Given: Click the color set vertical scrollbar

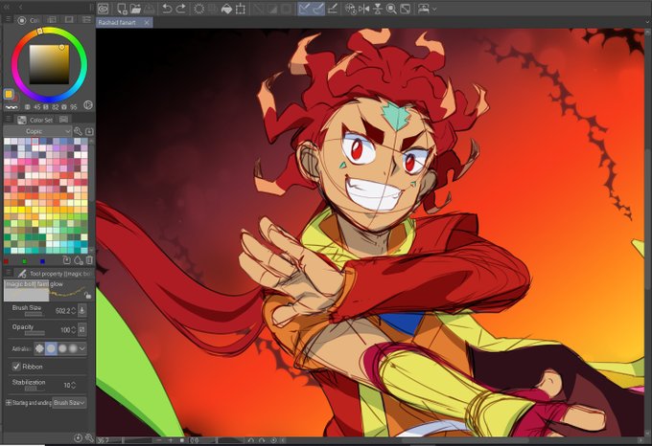Looking at the screenshot, I should (x=91, y=196).
